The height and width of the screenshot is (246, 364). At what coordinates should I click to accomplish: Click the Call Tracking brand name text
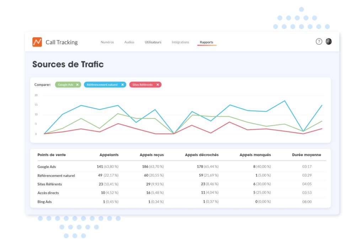click(61, 42)
